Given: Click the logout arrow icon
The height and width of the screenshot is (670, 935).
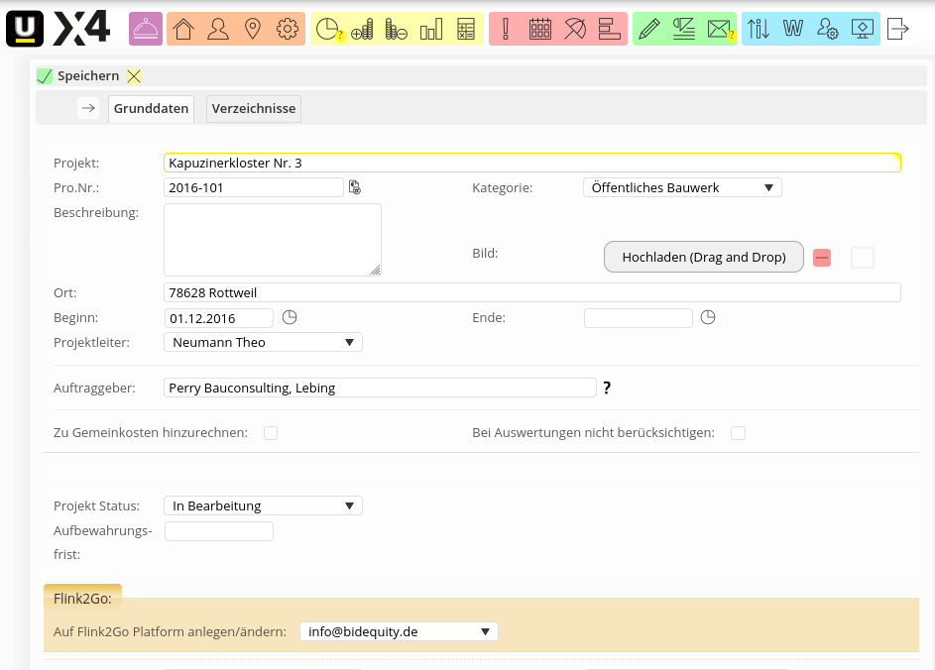Looking at the screenshot, I should [897, 30].
